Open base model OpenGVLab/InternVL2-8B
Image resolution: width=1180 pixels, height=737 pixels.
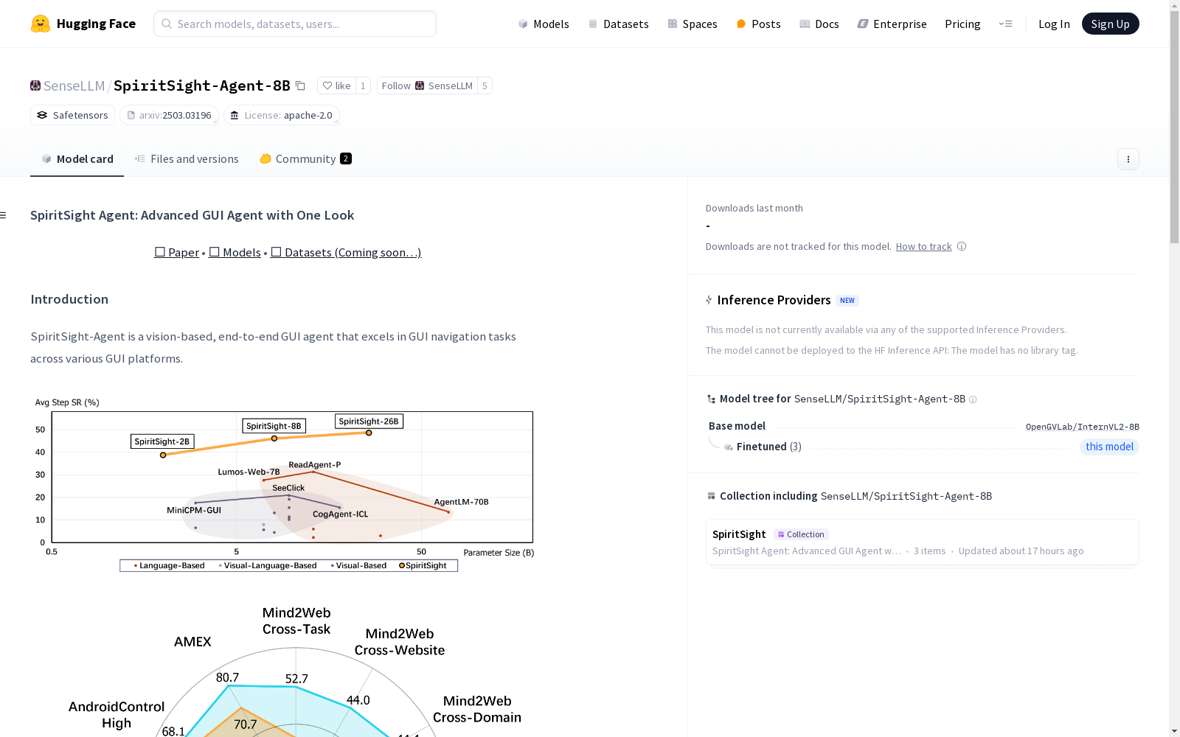(1082, 427)
